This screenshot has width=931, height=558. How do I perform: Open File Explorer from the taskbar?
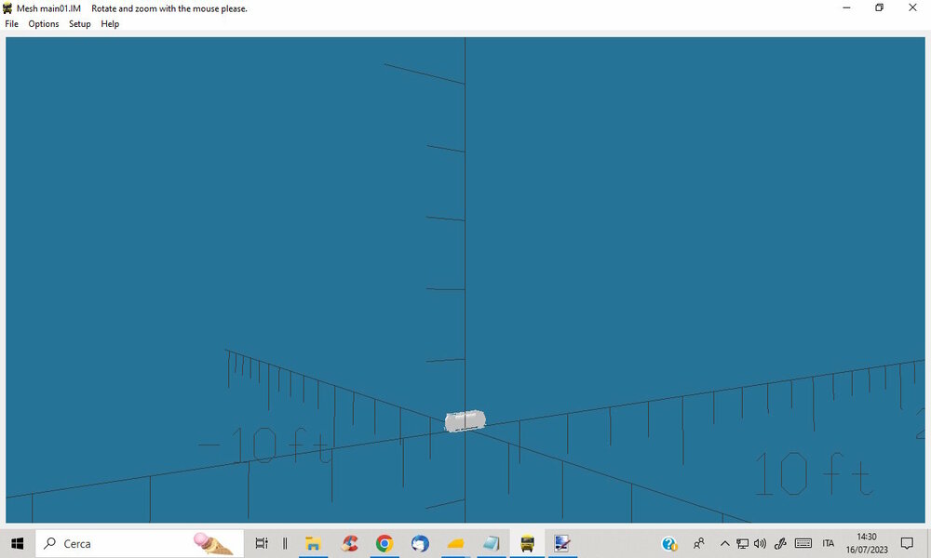point(313,543)
